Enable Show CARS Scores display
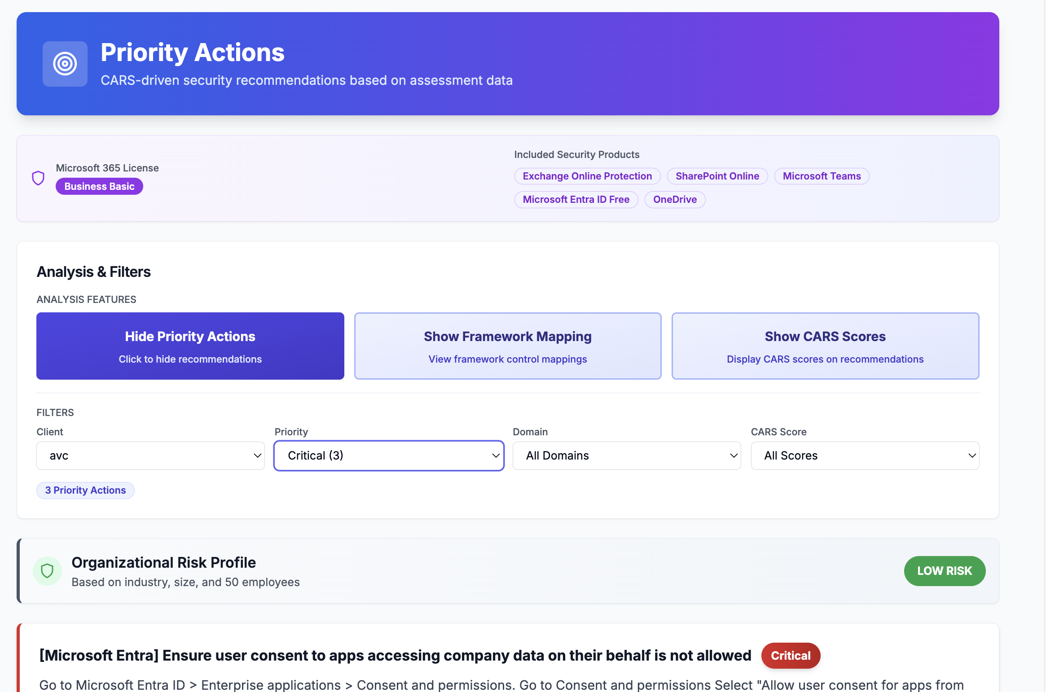 point(825,346)
